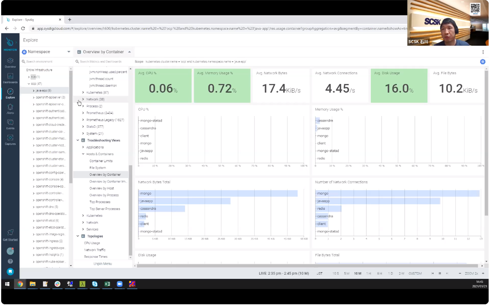This screenshot has height=305, width=489.
Task: Open the Dashboards section in sidebar
Action: tap(10, 77)
